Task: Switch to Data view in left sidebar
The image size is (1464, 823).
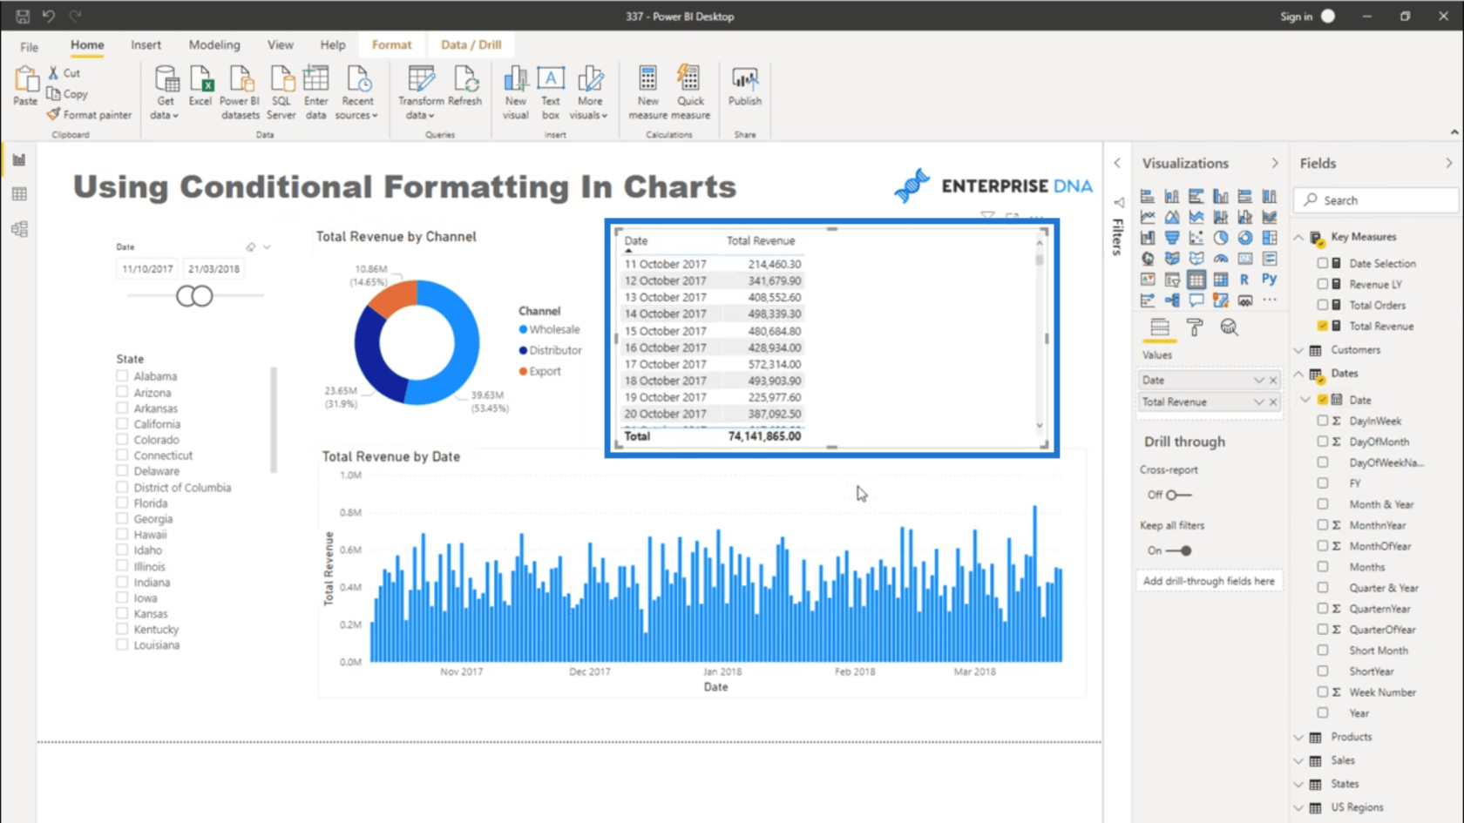Action: (x=19, y=194)
